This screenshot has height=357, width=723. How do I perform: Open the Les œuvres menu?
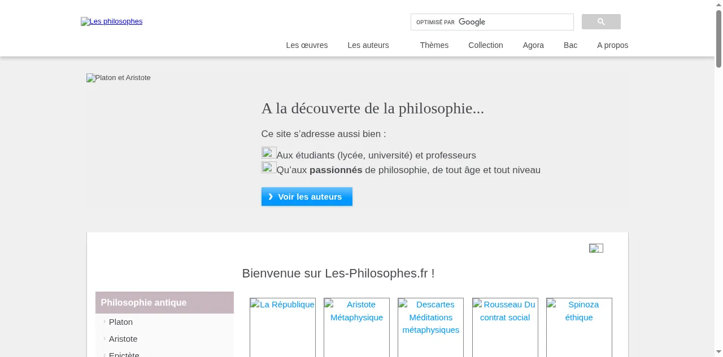point(307,45)
